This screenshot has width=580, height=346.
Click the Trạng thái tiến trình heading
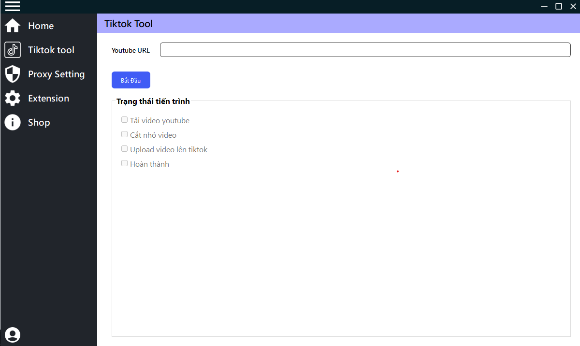point(153,101)
